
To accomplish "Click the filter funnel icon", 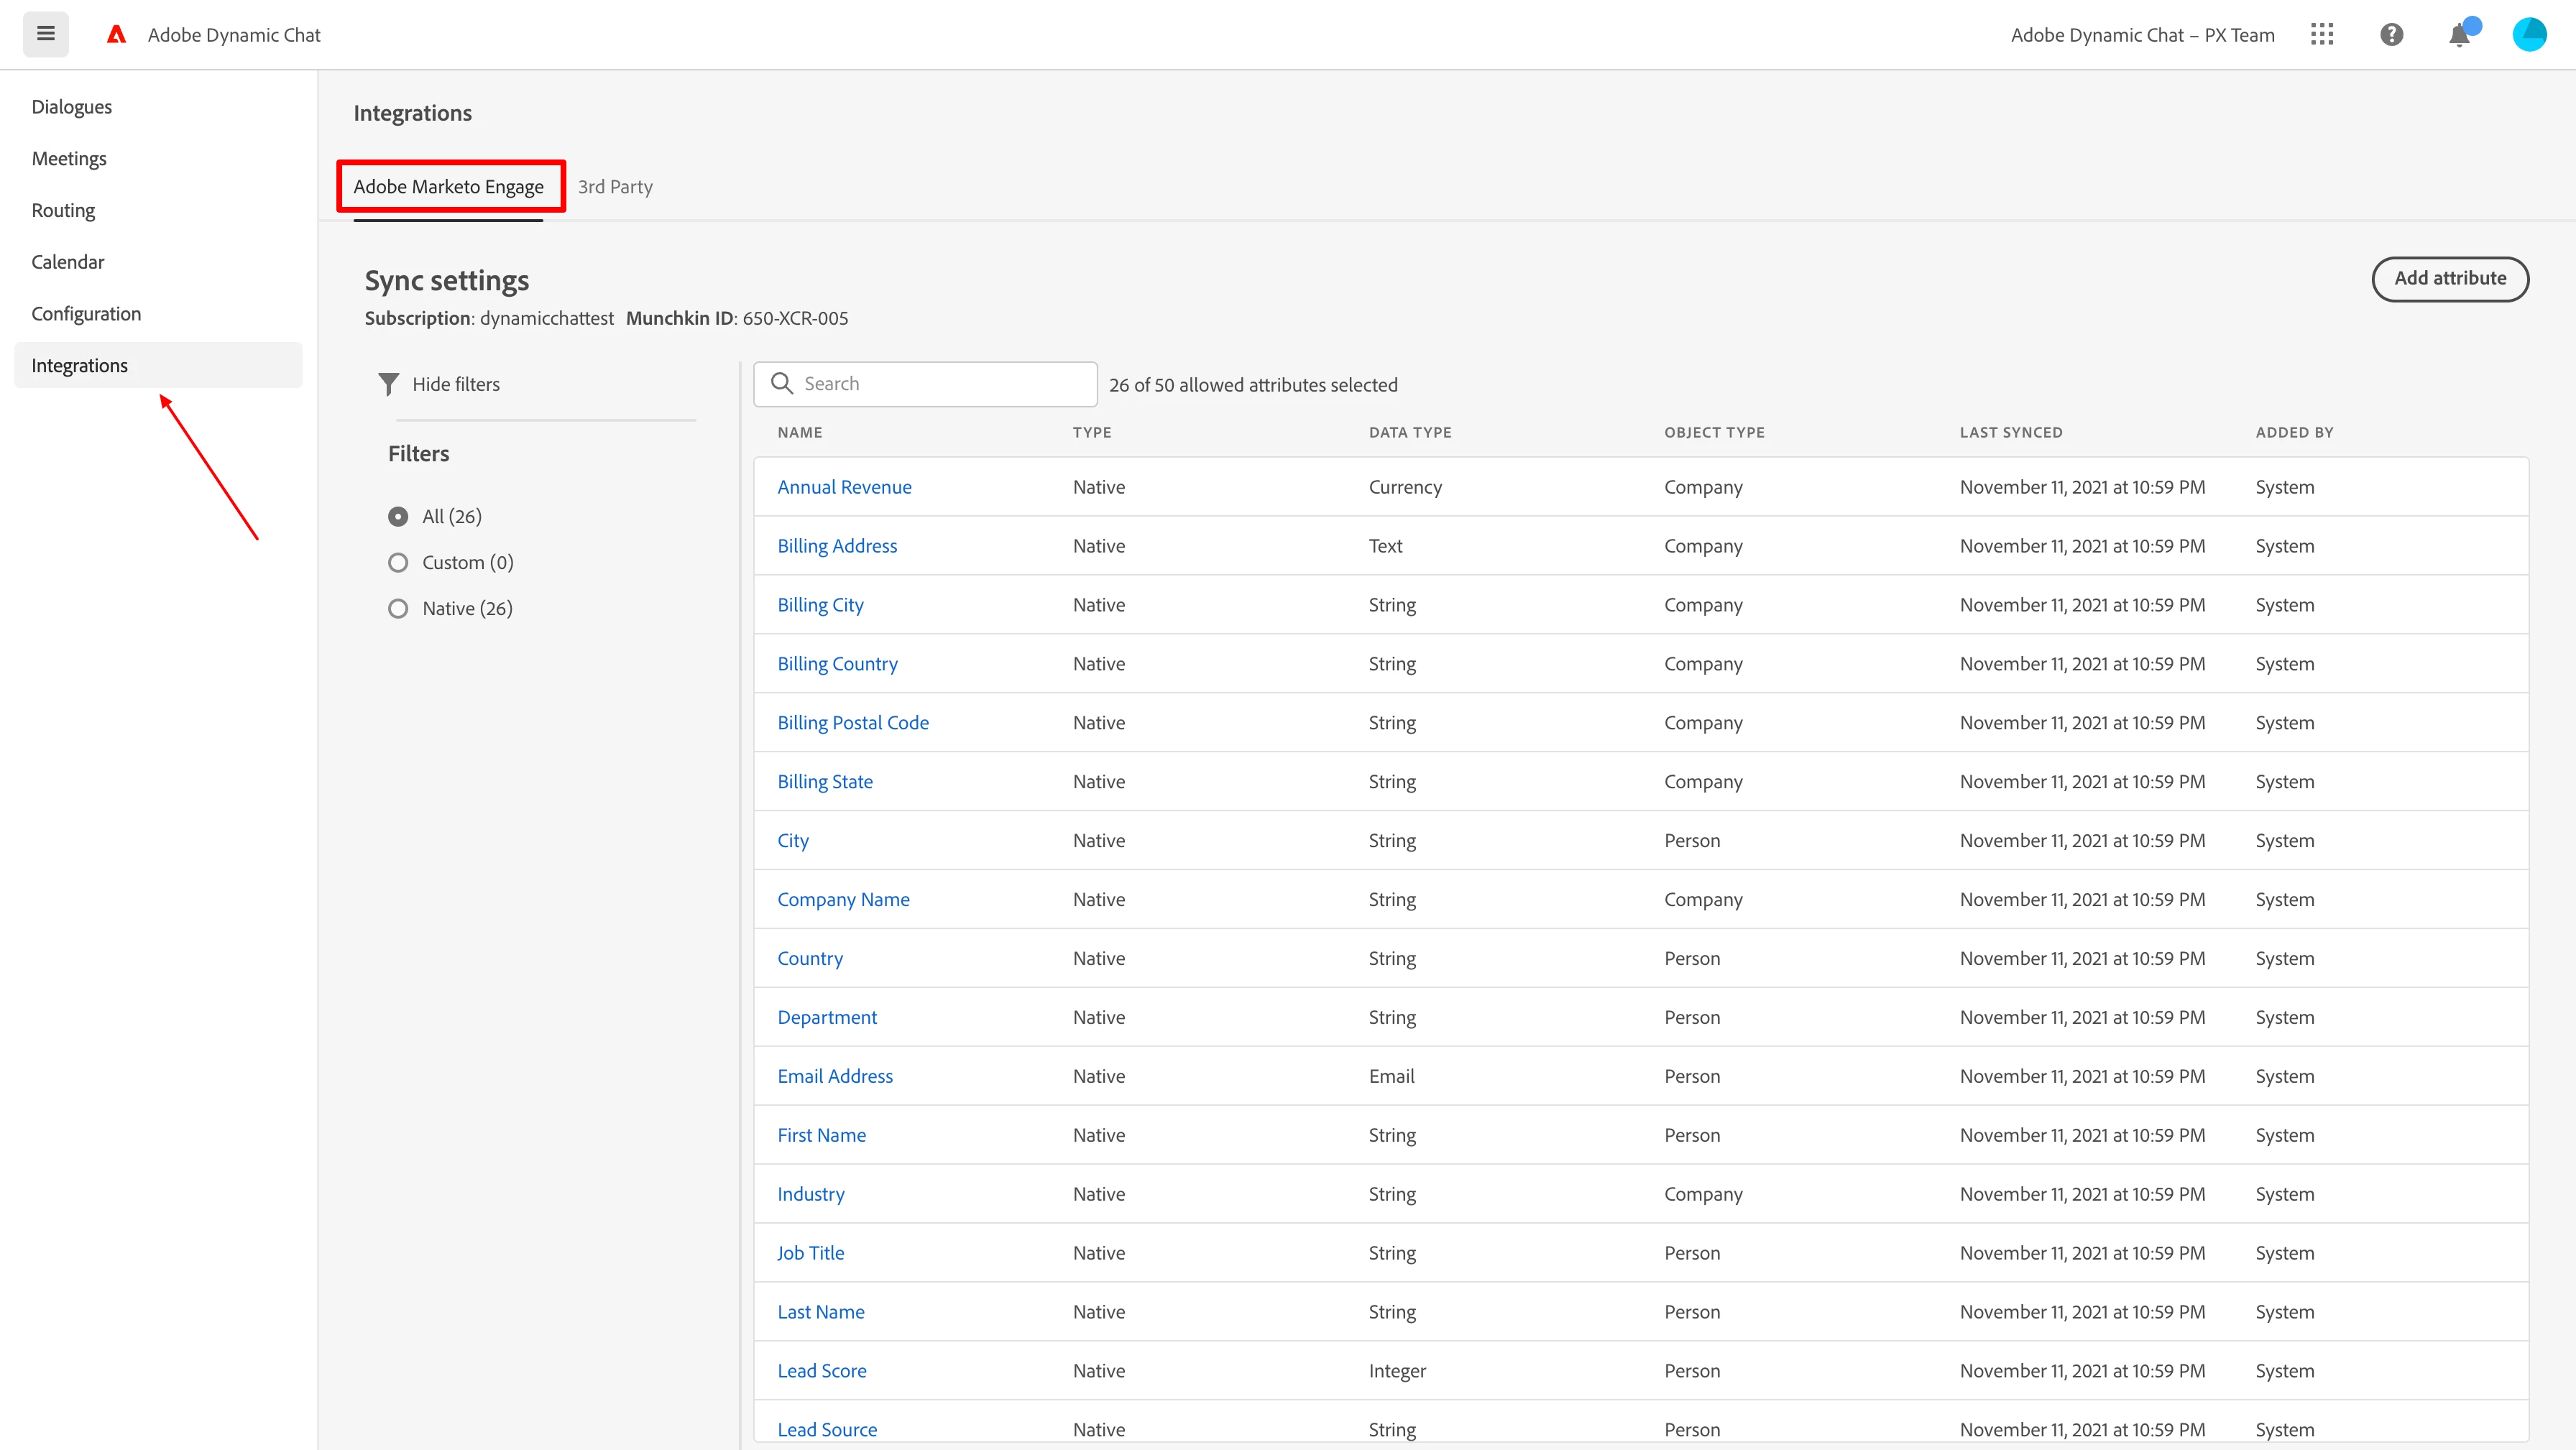I will pos(389,384).
